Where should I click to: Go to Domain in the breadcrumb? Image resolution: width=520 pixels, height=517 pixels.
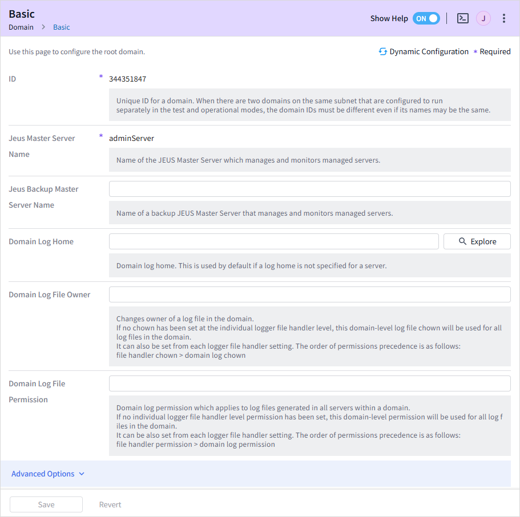(x=21, y=27)
